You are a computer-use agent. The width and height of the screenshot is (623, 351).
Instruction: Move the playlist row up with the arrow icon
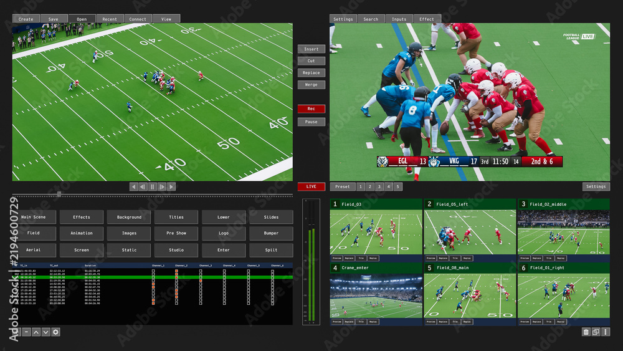pyautogui.click(x=36, y=332)
